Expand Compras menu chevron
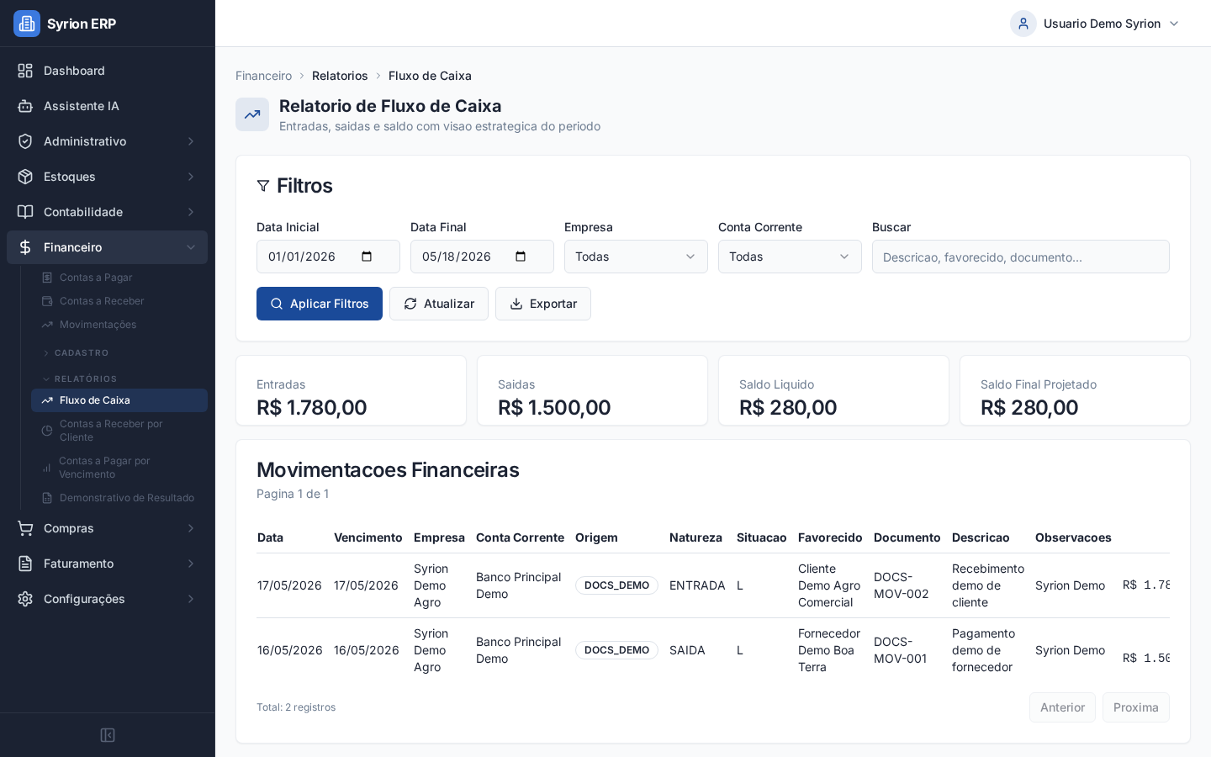 [x=191, y=528]
